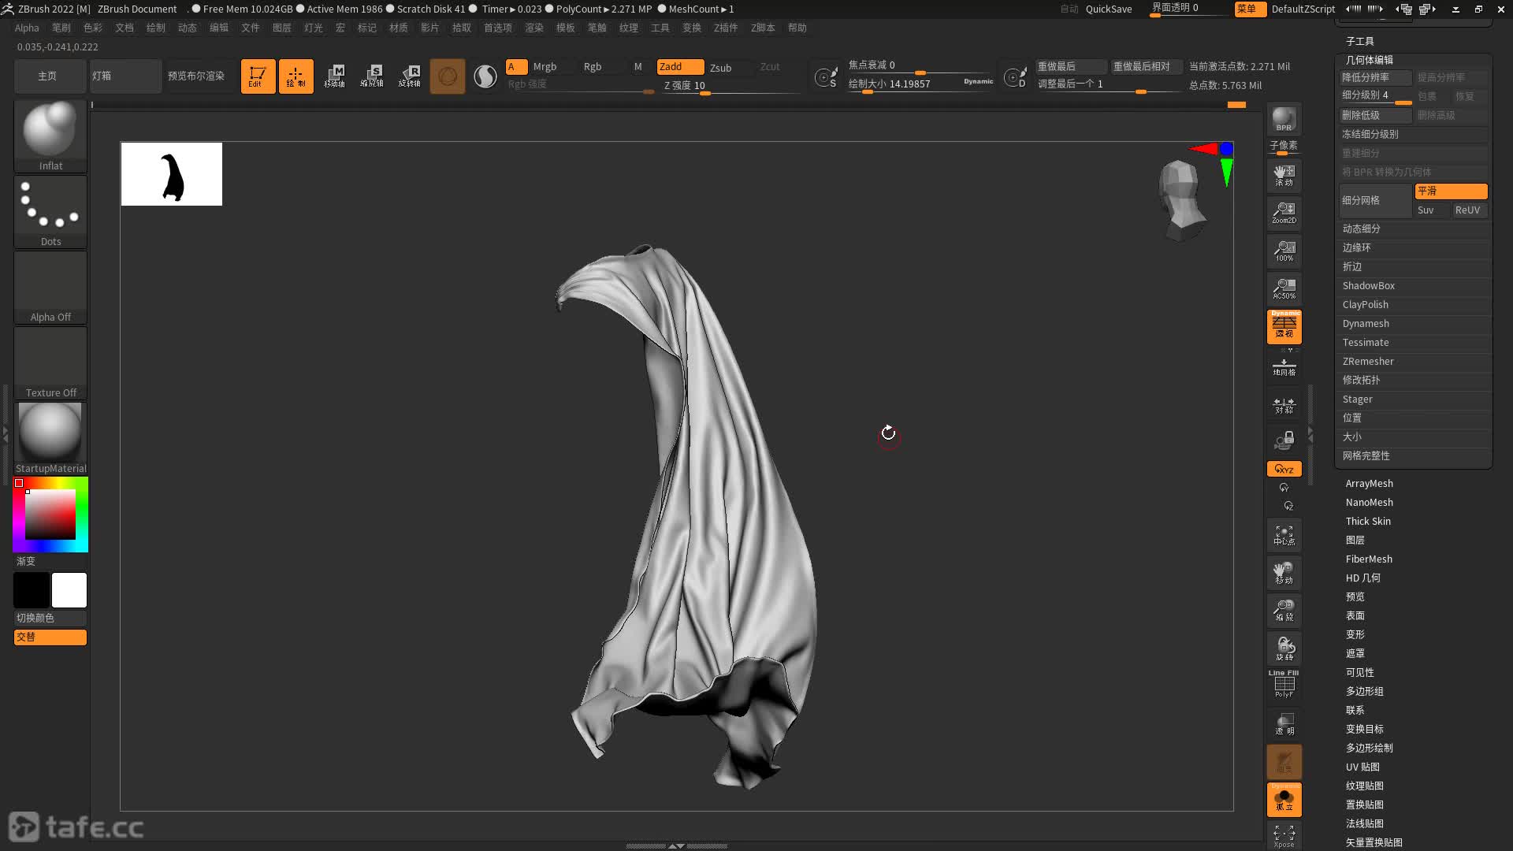Click the Xpose icon
The image size is (1513, 851).
click(x=1284, y=835)
